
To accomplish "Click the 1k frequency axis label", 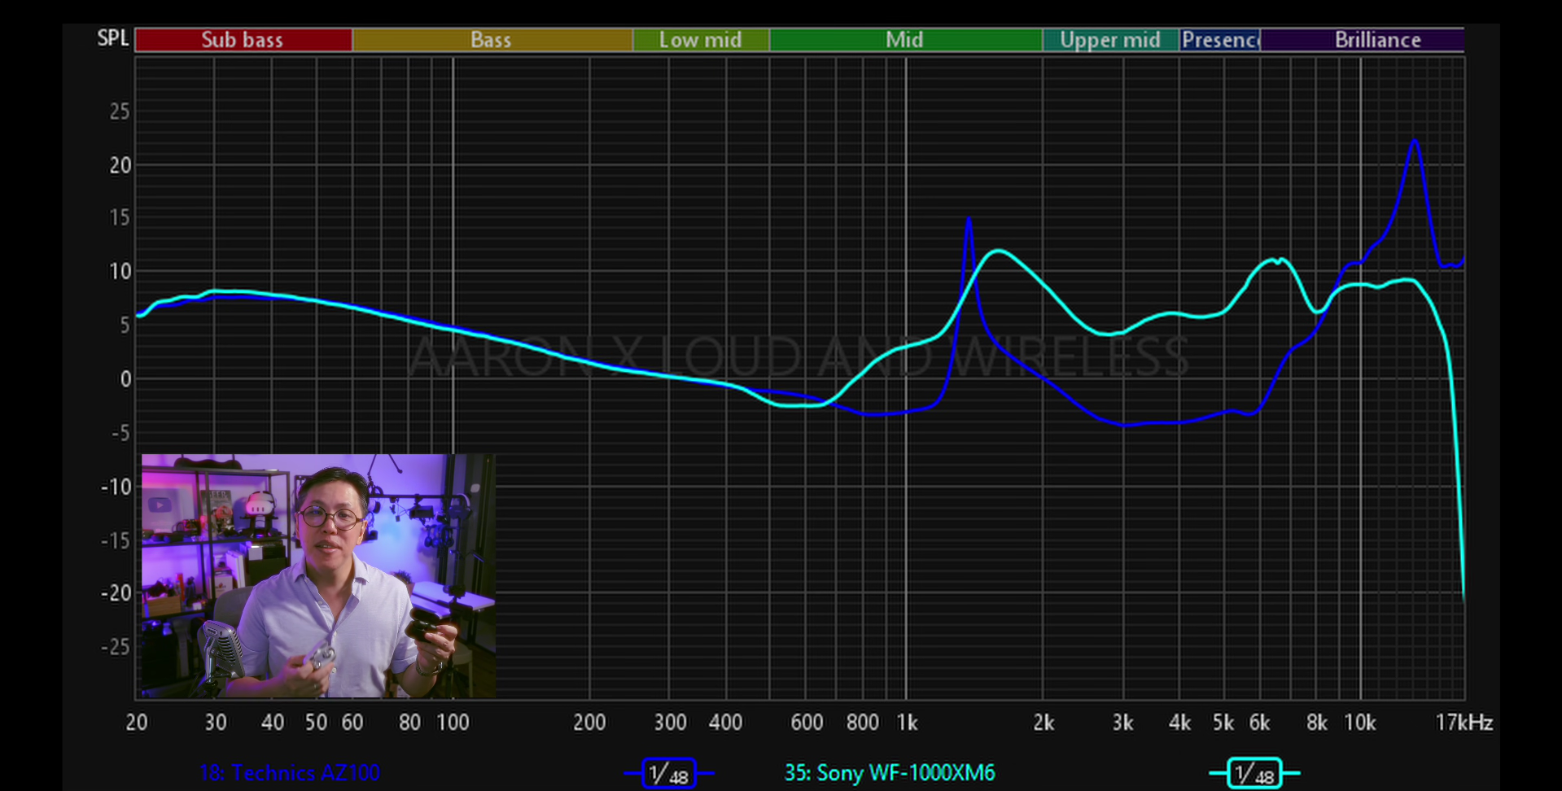I will [x=907, y=723].
